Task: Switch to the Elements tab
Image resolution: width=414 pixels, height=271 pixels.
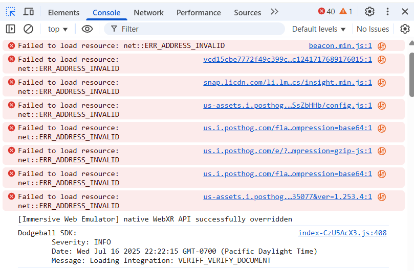Action: [x=63, y=12]
